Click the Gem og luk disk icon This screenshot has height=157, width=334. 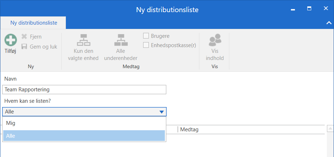point(24,47)
